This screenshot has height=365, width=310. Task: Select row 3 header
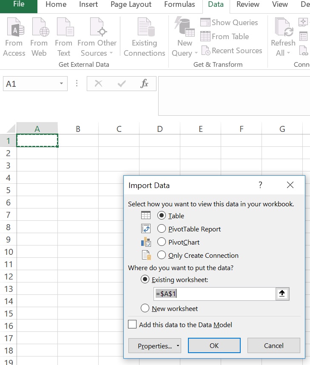click(8, 165)
